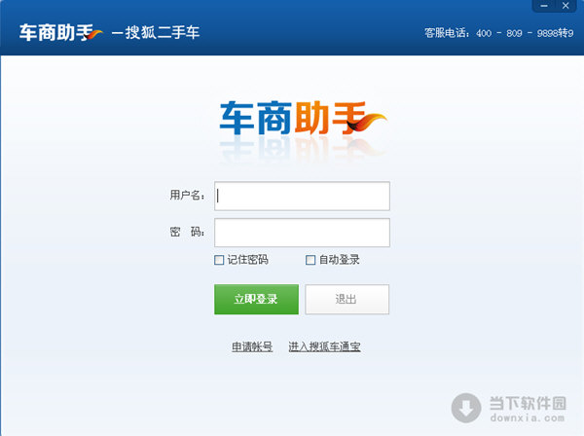Click the 记住密码 label text
Image resolution: width=584 pixels, height=436 pixels.
pos(247,260)
